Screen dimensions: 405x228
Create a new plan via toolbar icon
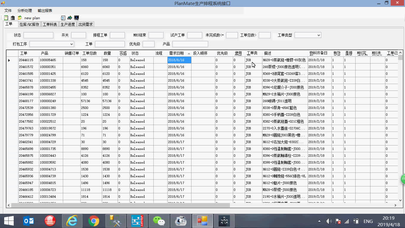[6, 18]
